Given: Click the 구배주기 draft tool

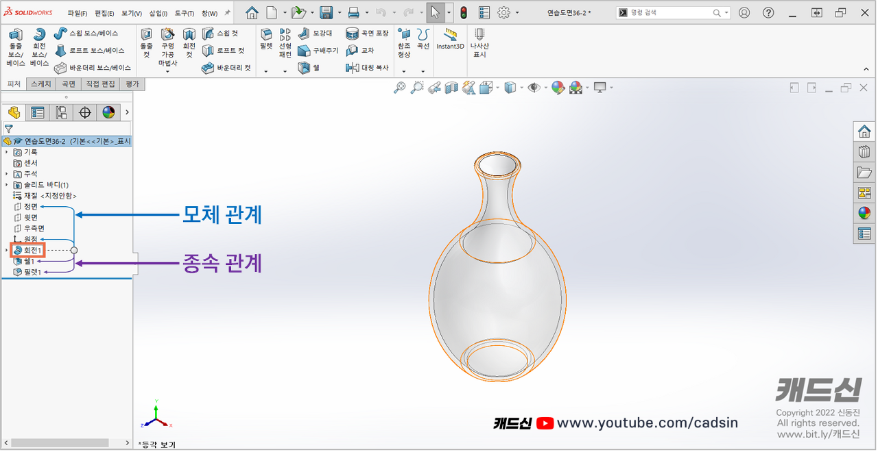Looking at the screenshot, I should coord(318,51).
